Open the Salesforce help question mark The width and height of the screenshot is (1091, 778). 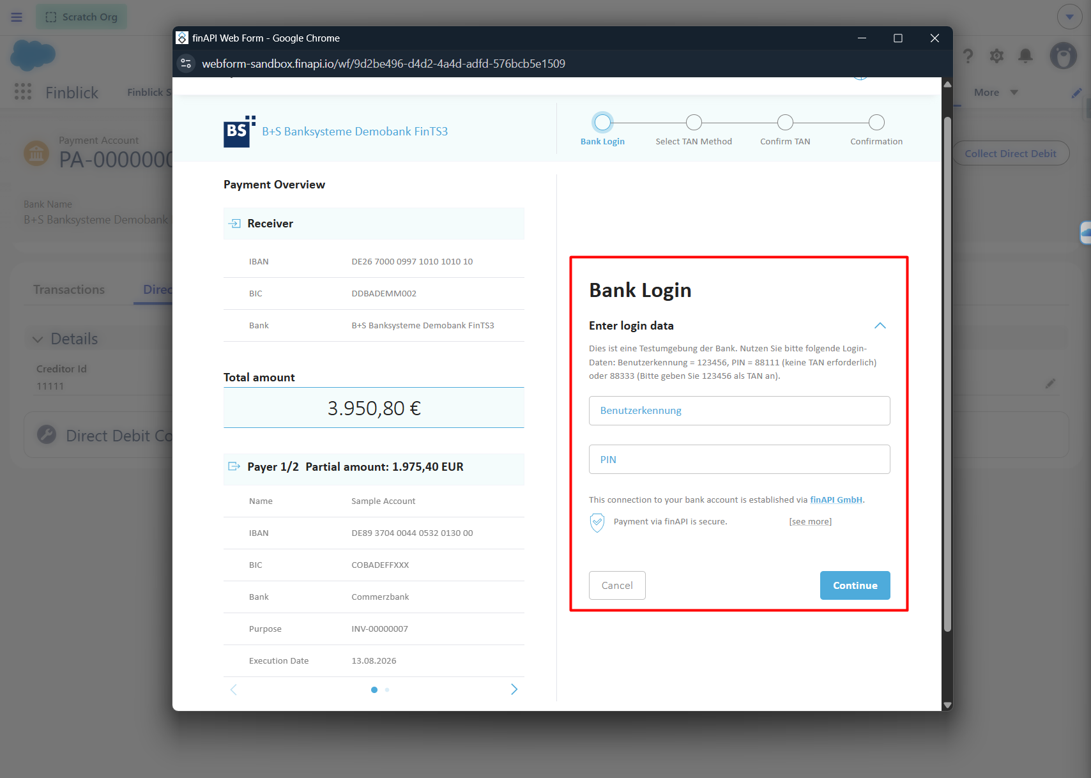(x=968, y=56)
